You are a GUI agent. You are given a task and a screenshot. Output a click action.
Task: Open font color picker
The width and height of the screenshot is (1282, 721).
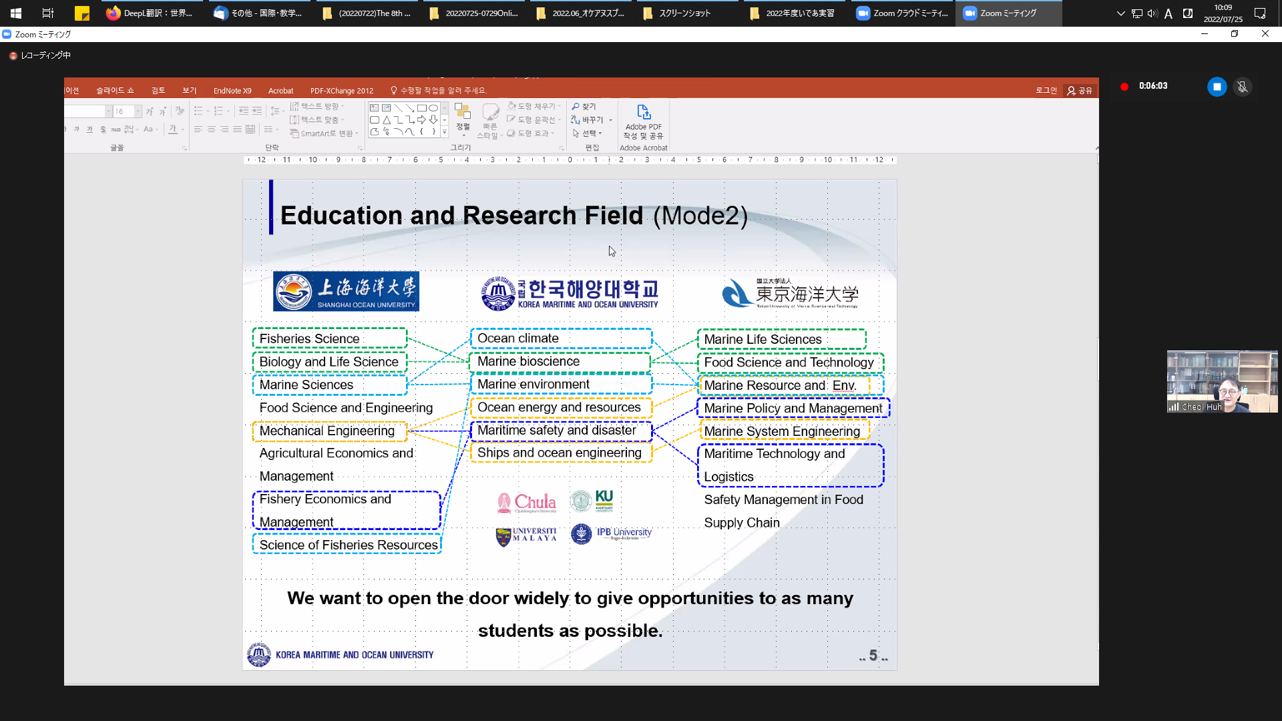[175, 130]
